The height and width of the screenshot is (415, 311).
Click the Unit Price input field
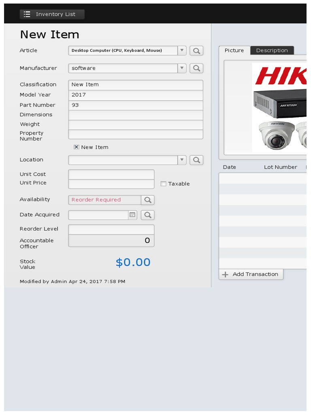(x=111, y=184)
